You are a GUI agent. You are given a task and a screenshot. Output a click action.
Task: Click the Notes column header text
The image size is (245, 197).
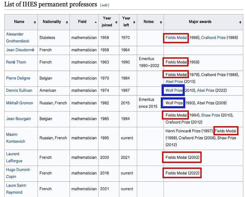[x=149, y=22]
